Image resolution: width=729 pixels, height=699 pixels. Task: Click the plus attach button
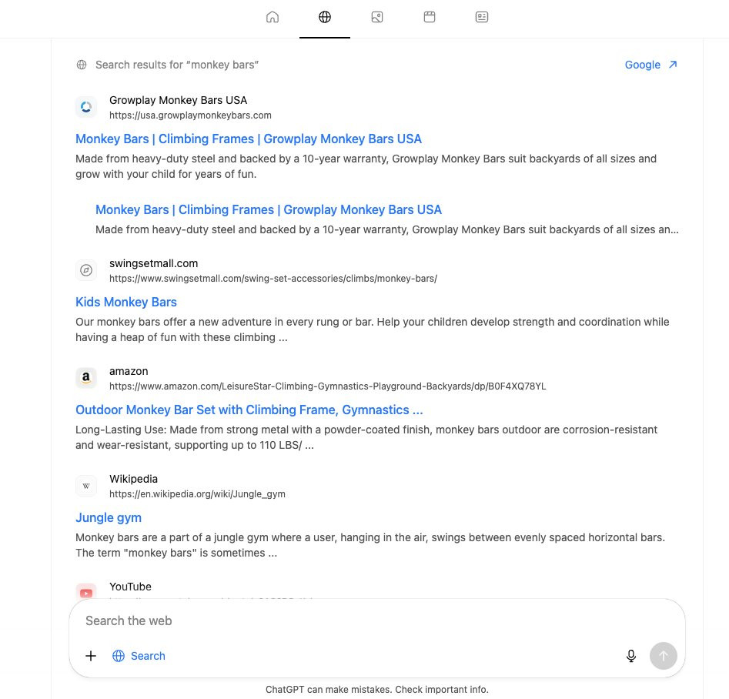pos(91,656)
